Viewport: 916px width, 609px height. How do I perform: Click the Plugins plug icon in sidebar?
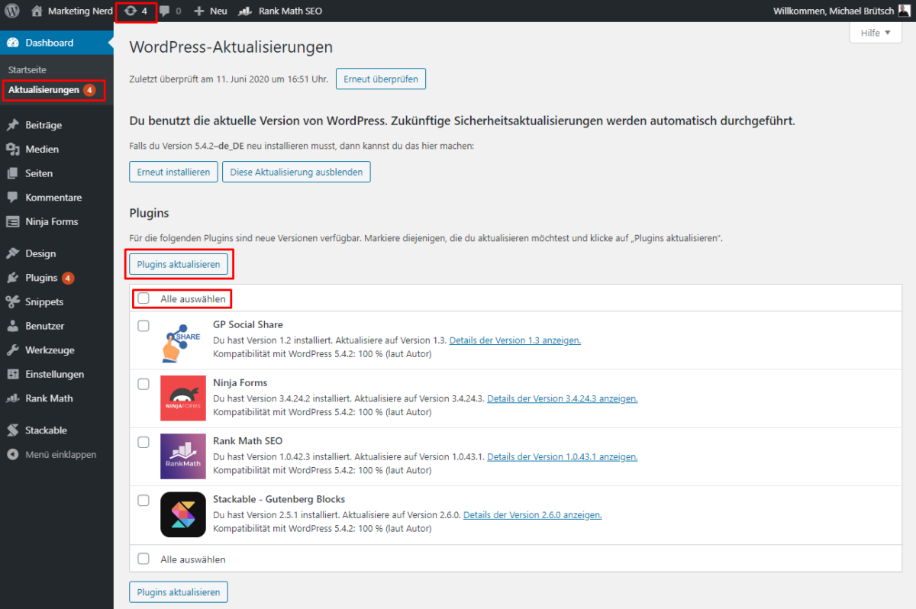pyautogui.click(x=12, y=278)
